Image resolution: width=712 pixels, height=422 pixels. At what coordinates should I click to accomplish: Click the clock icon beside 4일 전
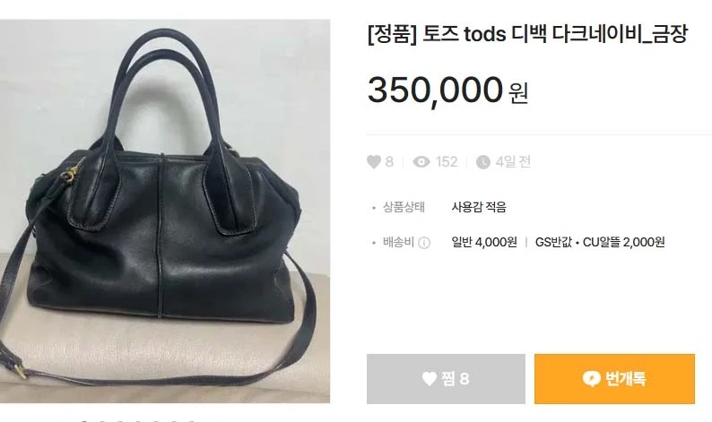tap(483, 162)
